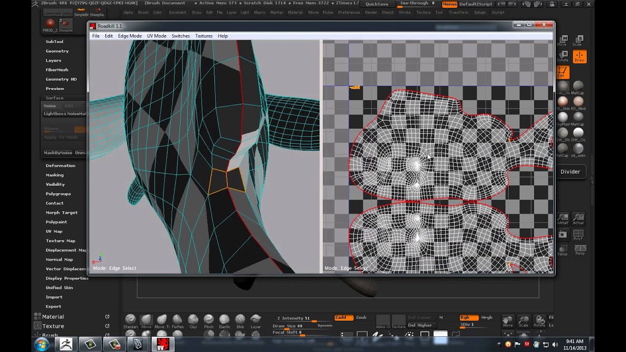Select the Clay brush
This screenshot has height=352, width=626.
[193, 321]
